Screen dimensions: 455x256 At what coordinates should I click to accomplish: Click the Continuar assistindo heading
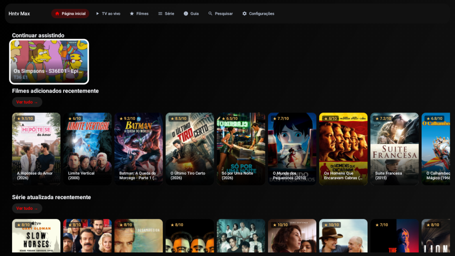pos(38,36)
